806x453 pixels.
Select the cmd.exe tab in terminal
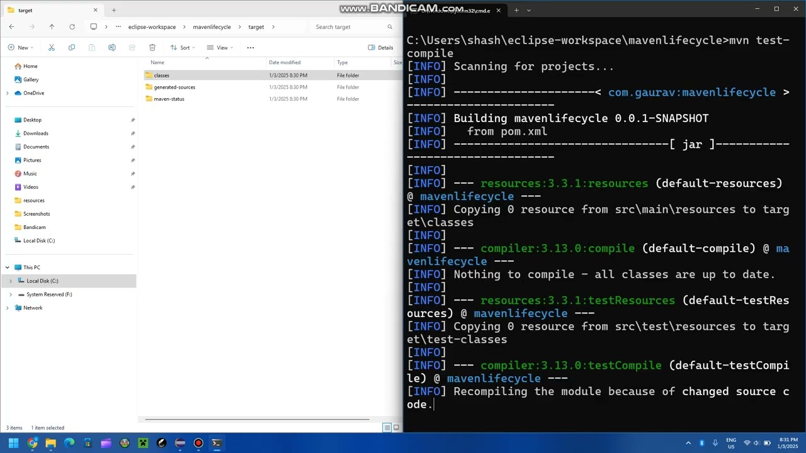tap(455, 10)
